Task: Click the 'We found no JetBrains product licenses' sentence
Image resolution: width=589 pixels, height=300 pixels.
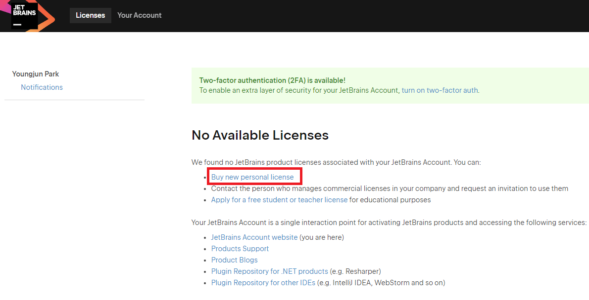Action: pos(336,162)
